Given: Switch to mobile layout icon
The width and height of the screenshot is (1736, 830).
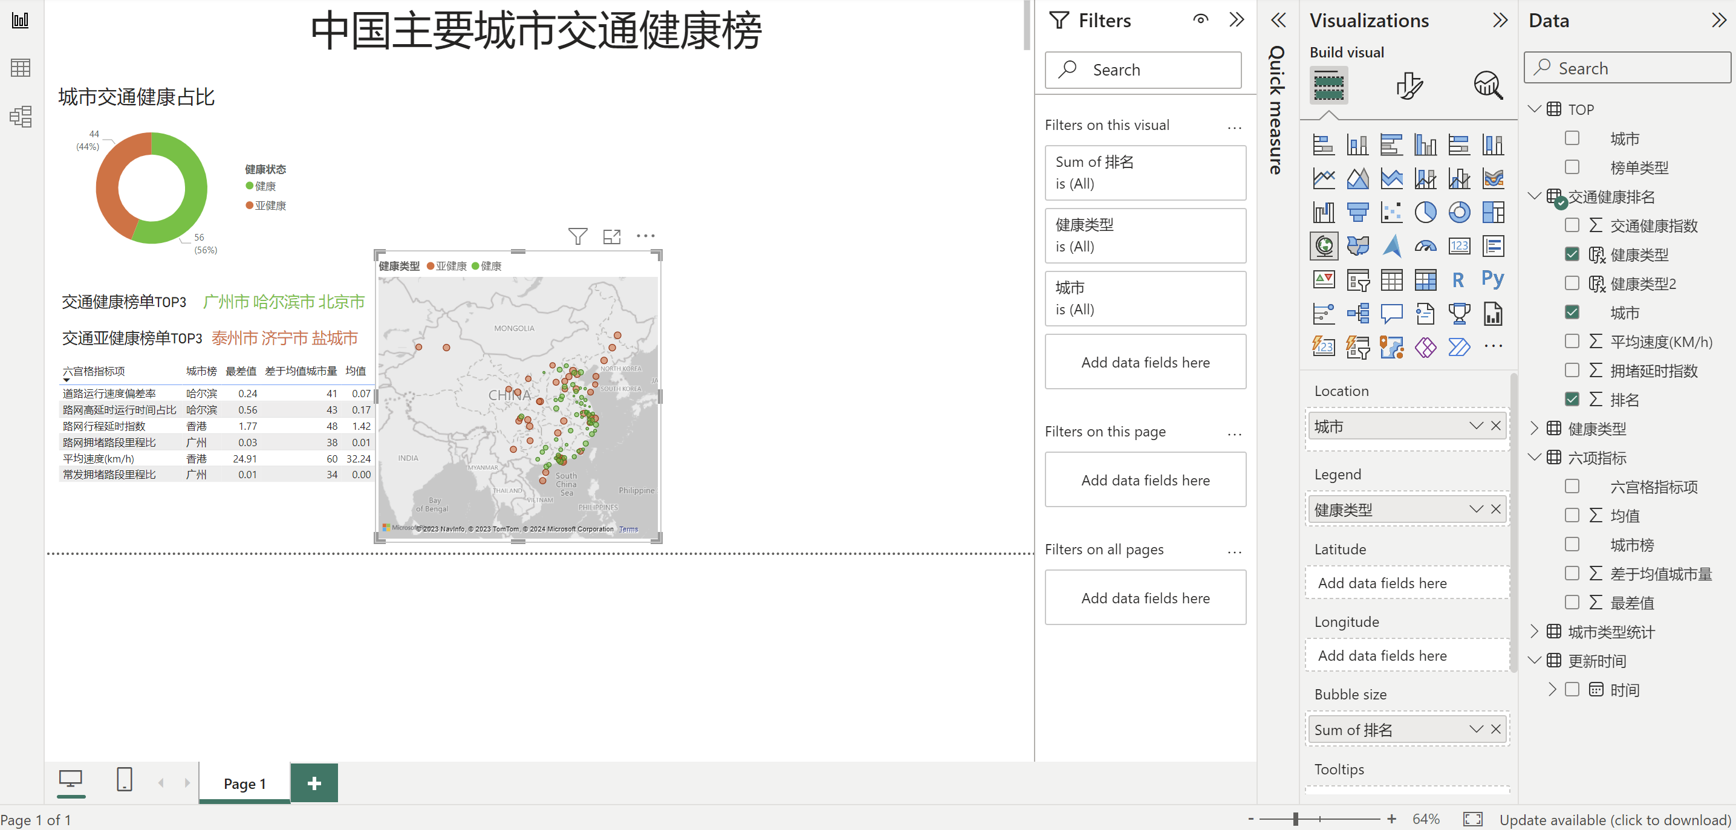Looking at the screenshot, I should (124, 779).
